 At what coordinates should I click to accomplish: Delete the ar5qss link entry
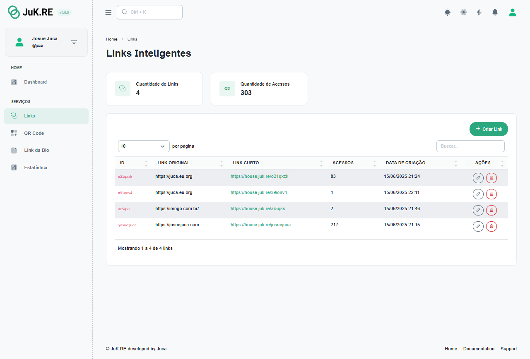pos(491,210)
